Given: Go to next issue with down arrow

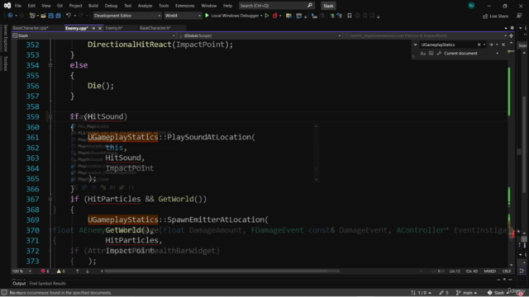Looking at the screenshot, I should click(x=88, y=271).
